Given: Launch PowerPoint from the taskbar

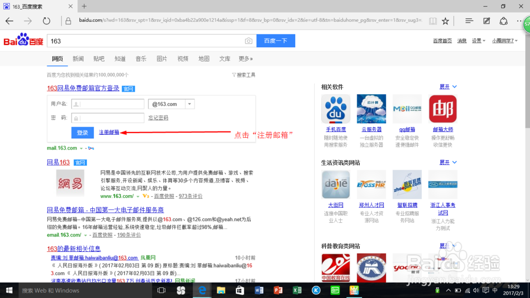Looking at the screenshot, I should (278, 290).
